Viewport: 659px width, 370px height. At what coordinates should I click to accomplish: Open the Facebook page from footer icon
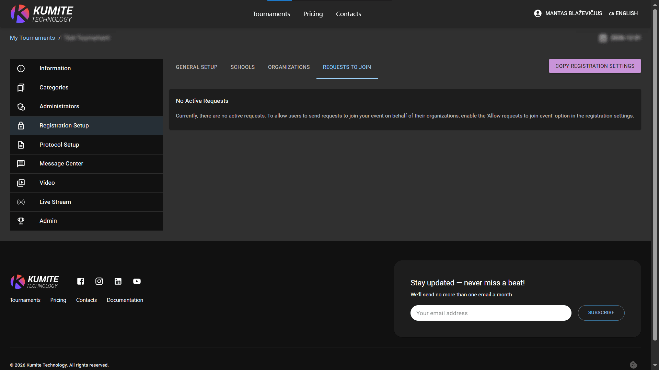[81, 281]
